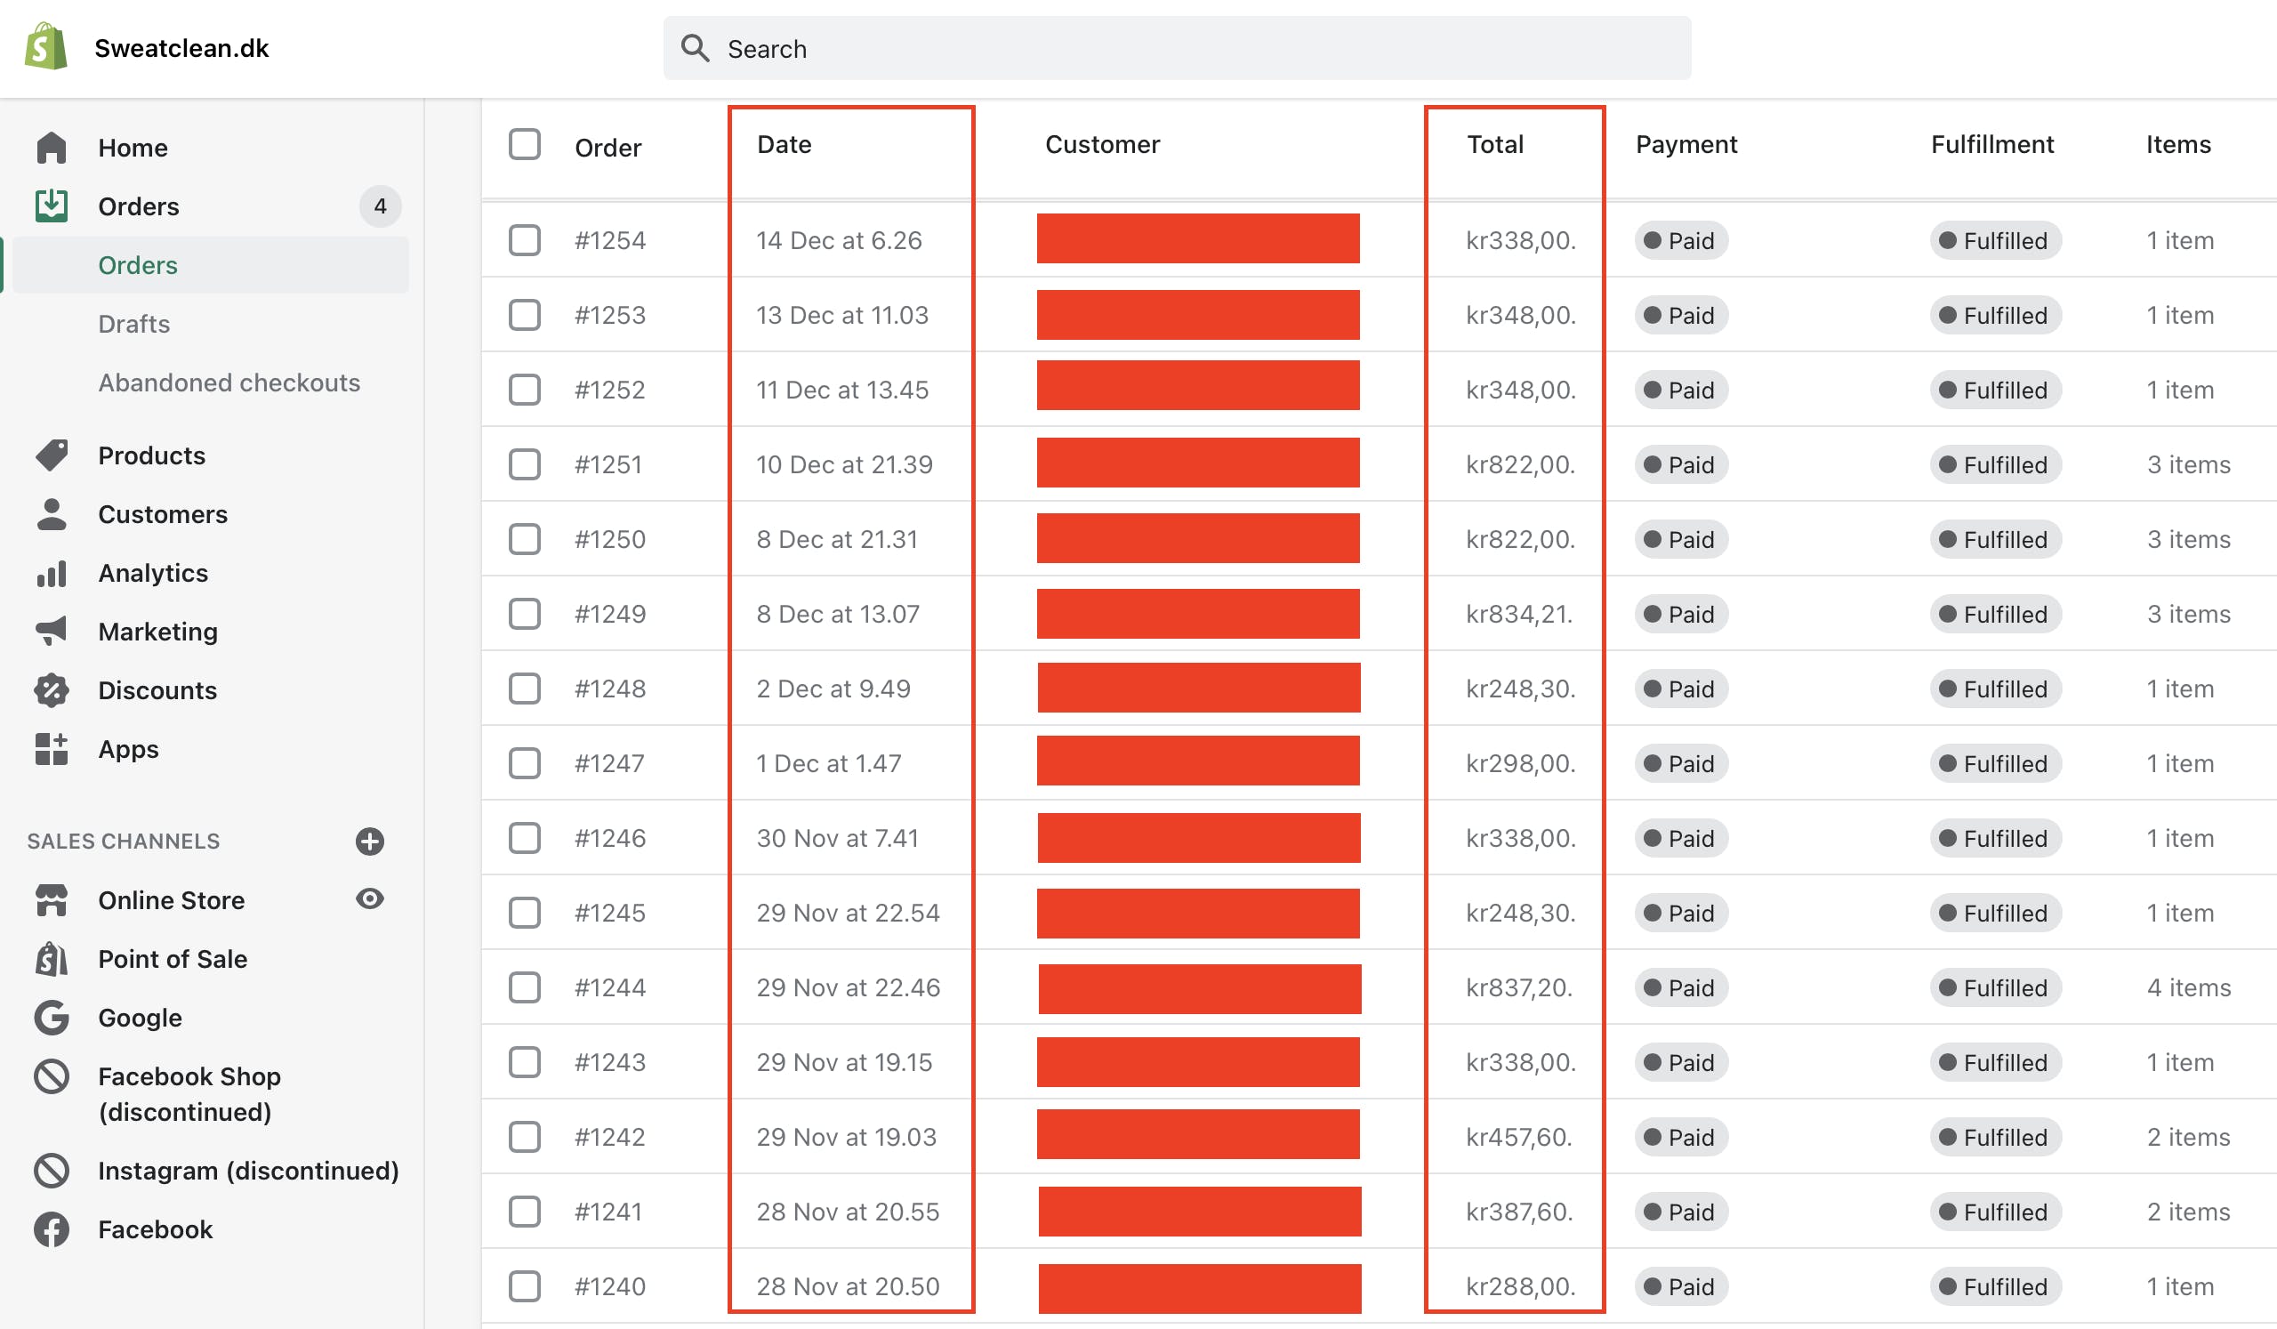View online store eye icon
Image resolution: width=2277 pixels, height=1329 pixels.
click(369, 899)
